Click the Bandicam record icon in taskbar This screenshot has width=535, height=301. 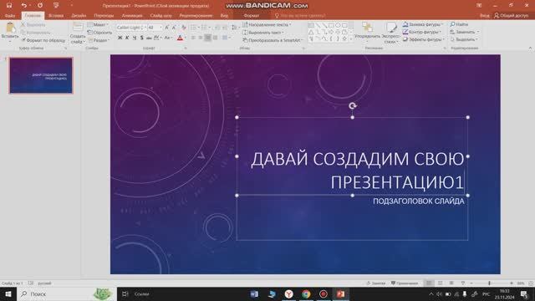coord(324,293)
